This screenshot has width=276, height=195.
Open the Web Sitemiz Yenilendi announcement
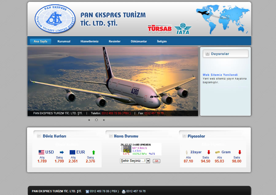[x=220, y=75]
